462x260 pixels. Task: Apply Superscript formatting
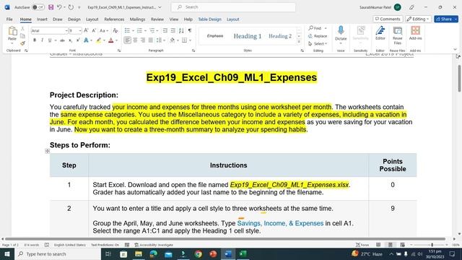point(78,40)
